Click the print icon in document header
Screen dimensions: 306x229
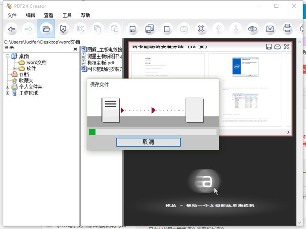[x=277, y=47]
